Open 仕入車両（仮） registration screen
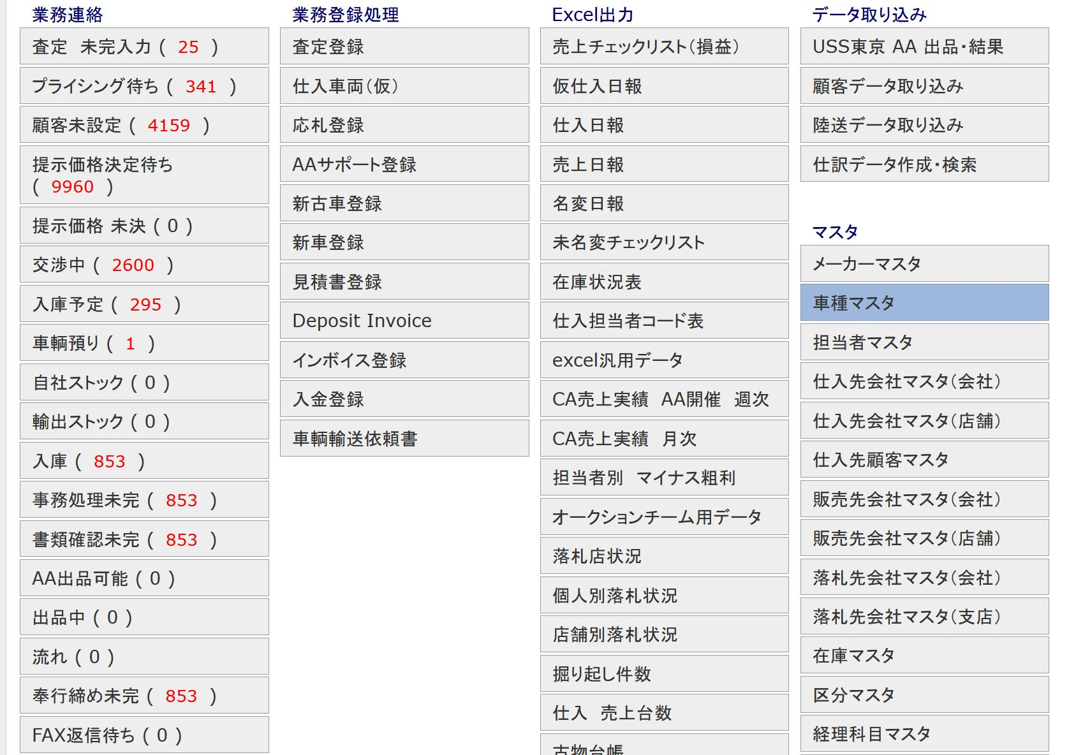Screen dimensions: 1090x755 [404, 85]
